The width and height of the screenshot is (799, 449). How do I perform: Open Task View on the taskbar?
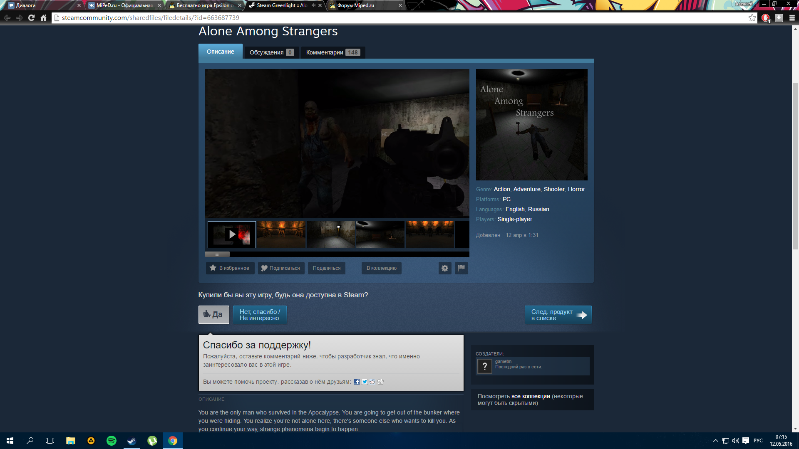click(x=50, y=441)
